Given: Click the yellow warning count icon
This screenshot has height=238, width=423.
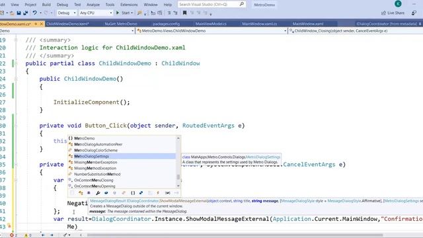Looking at the screenshot, I should point(26,235).
